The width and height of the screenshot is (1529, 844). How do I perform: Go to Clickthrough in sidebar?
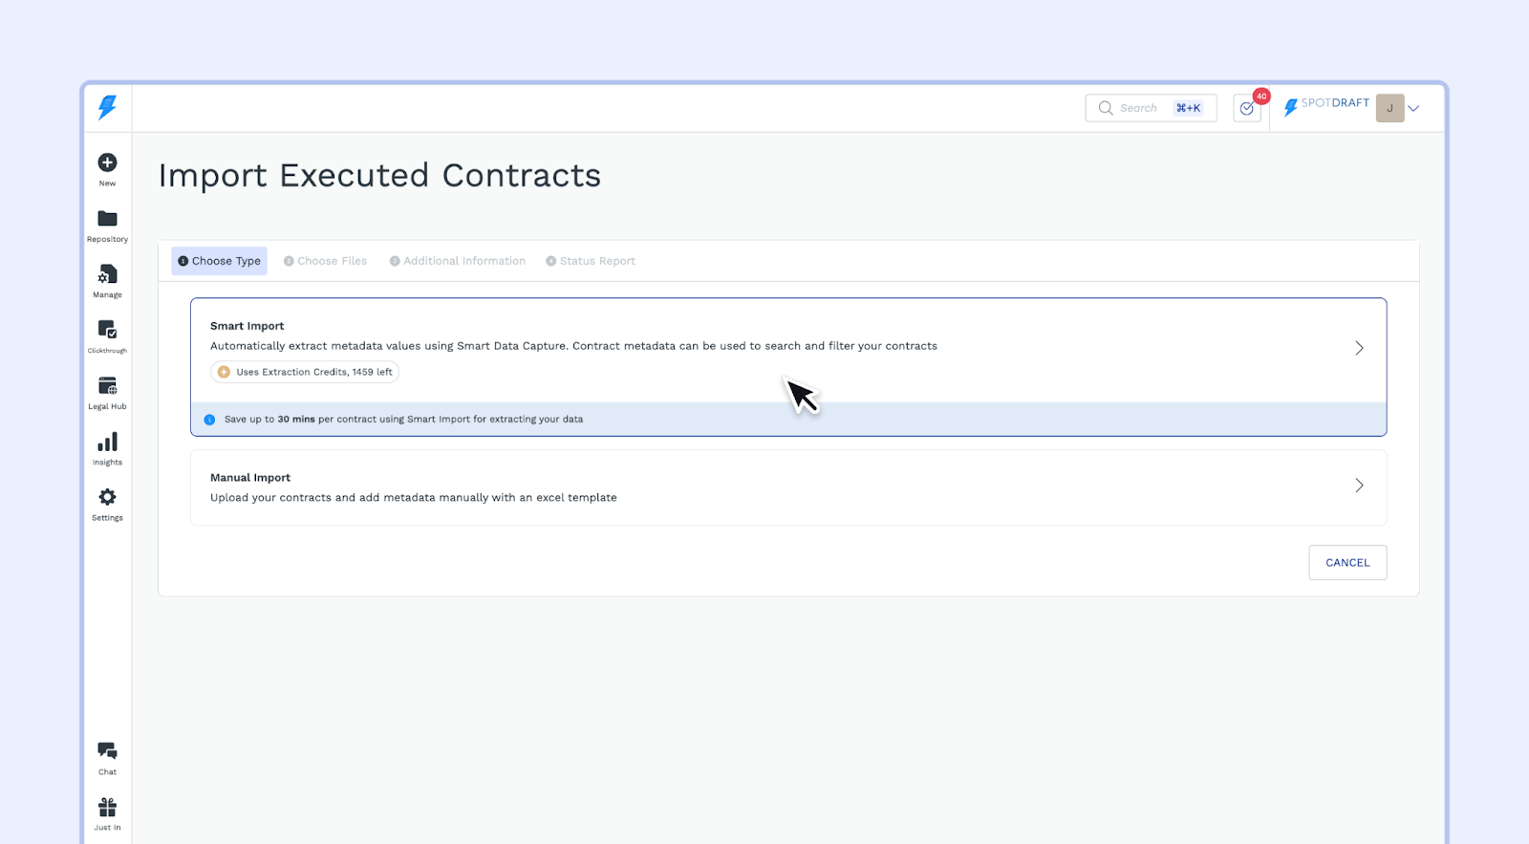[107, 331]
